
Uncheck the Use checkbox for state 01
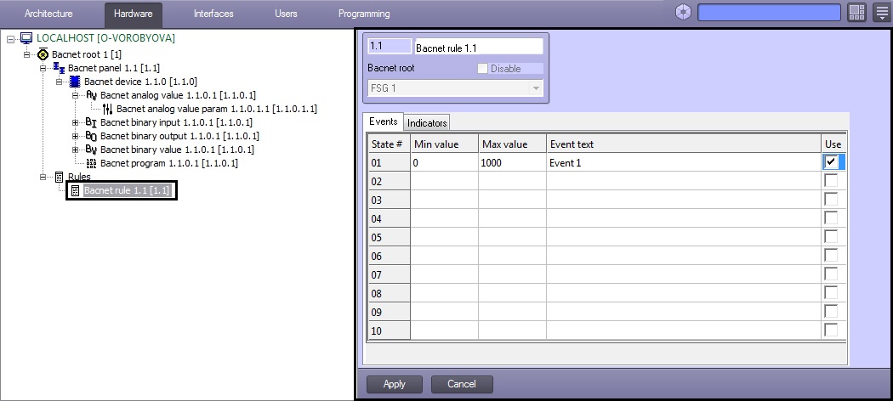(831, 162)
